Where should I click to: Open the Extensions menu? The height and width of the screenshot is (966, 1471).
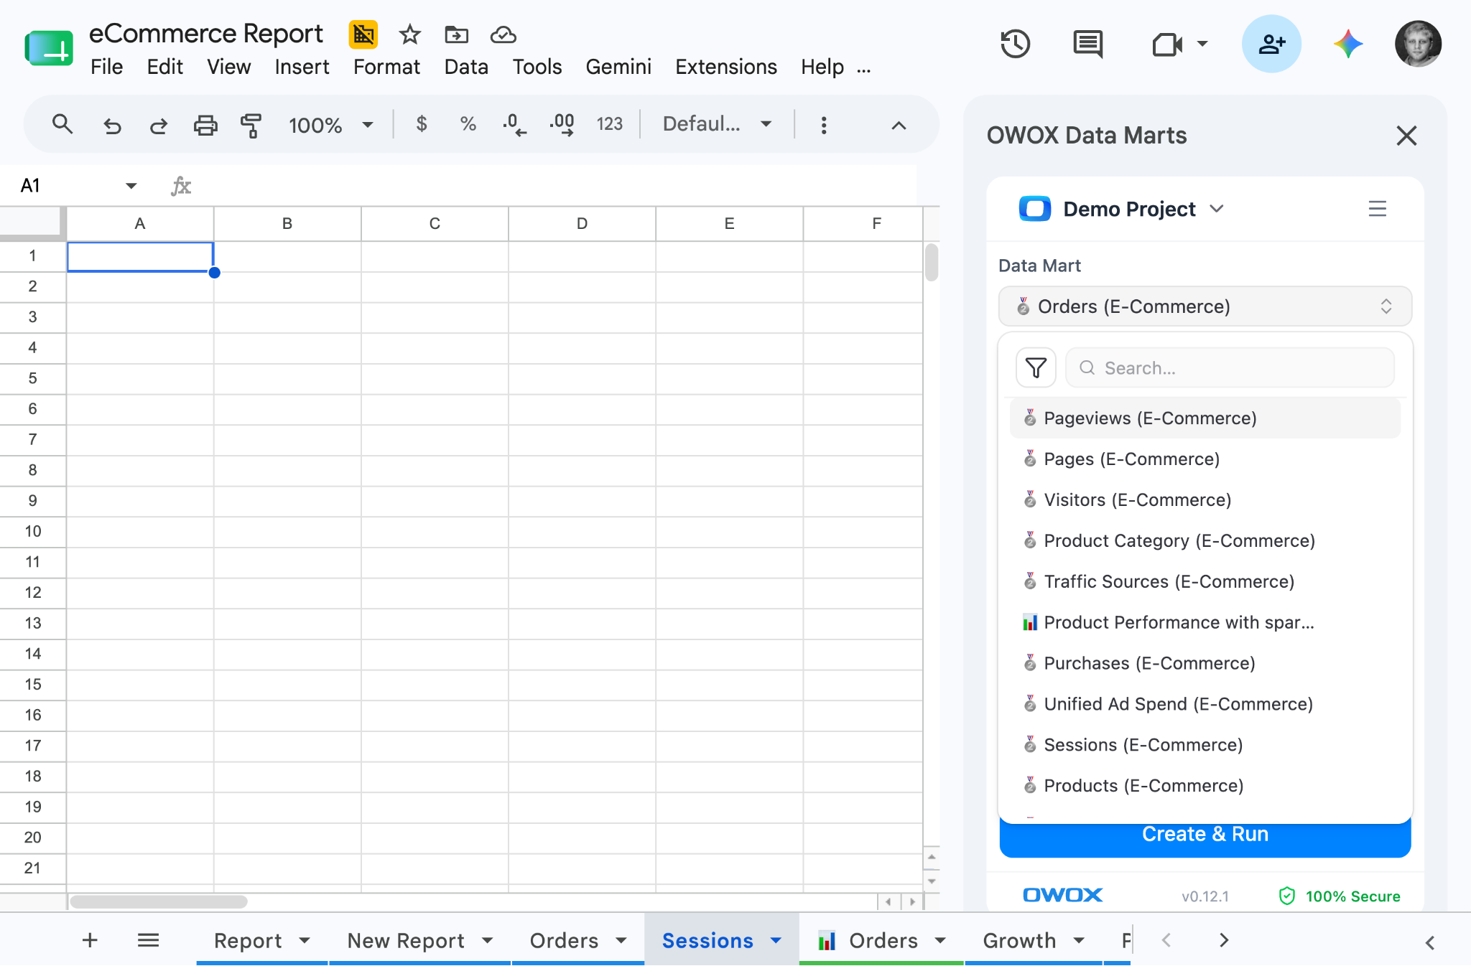click(x=726, y=67)
